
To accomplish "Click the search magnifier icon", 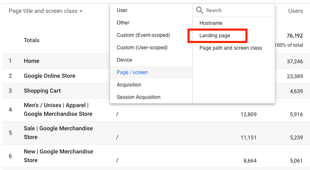I will pyautogui.click(x=199, y=10).
